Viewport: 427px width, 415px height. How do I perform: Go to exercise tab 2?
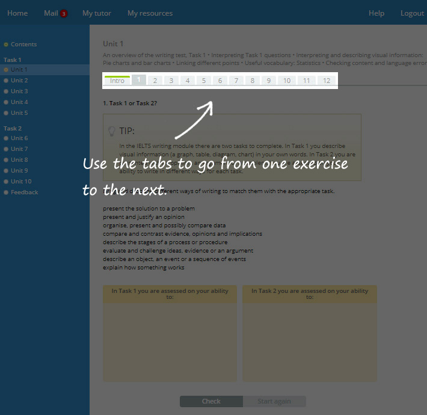pos(155,81)
